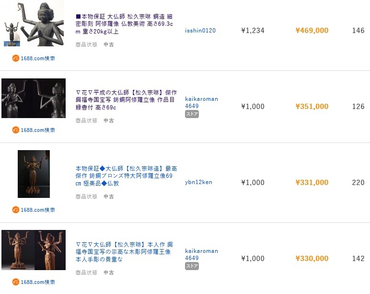
Task: Click the 1688.com icon under the first item
Action: pyautogui.click(x=15, y=58)
